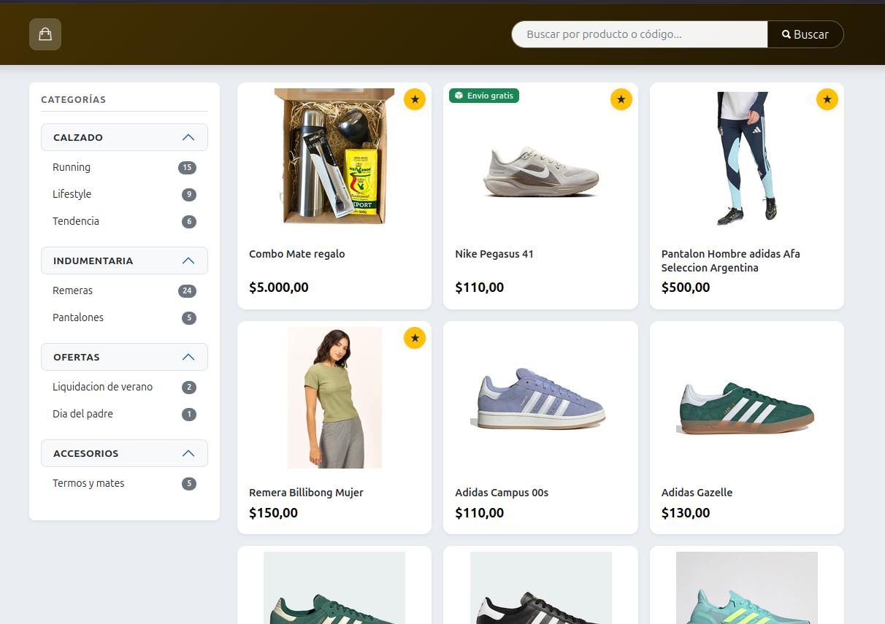
Task: Click the $150,00 price text
Action: (x=273, y=513)
